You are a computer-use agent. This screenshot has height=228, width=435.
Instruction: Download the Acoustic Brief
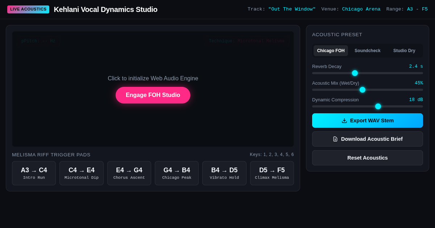368,139
